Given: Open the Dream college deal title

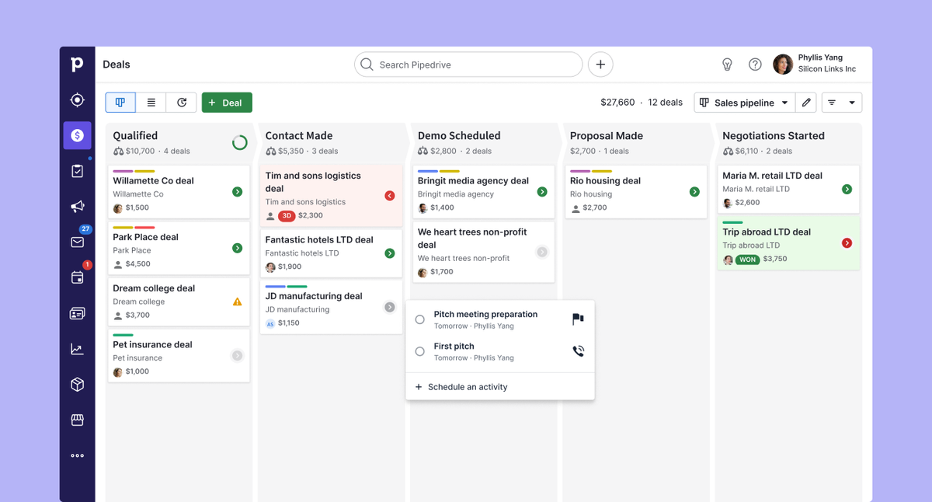Looking at the screenshot, I should [154, 288].
